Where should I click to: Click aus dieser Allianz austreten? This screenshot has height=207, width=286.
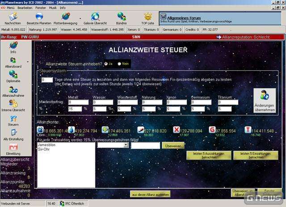point(151,194)
